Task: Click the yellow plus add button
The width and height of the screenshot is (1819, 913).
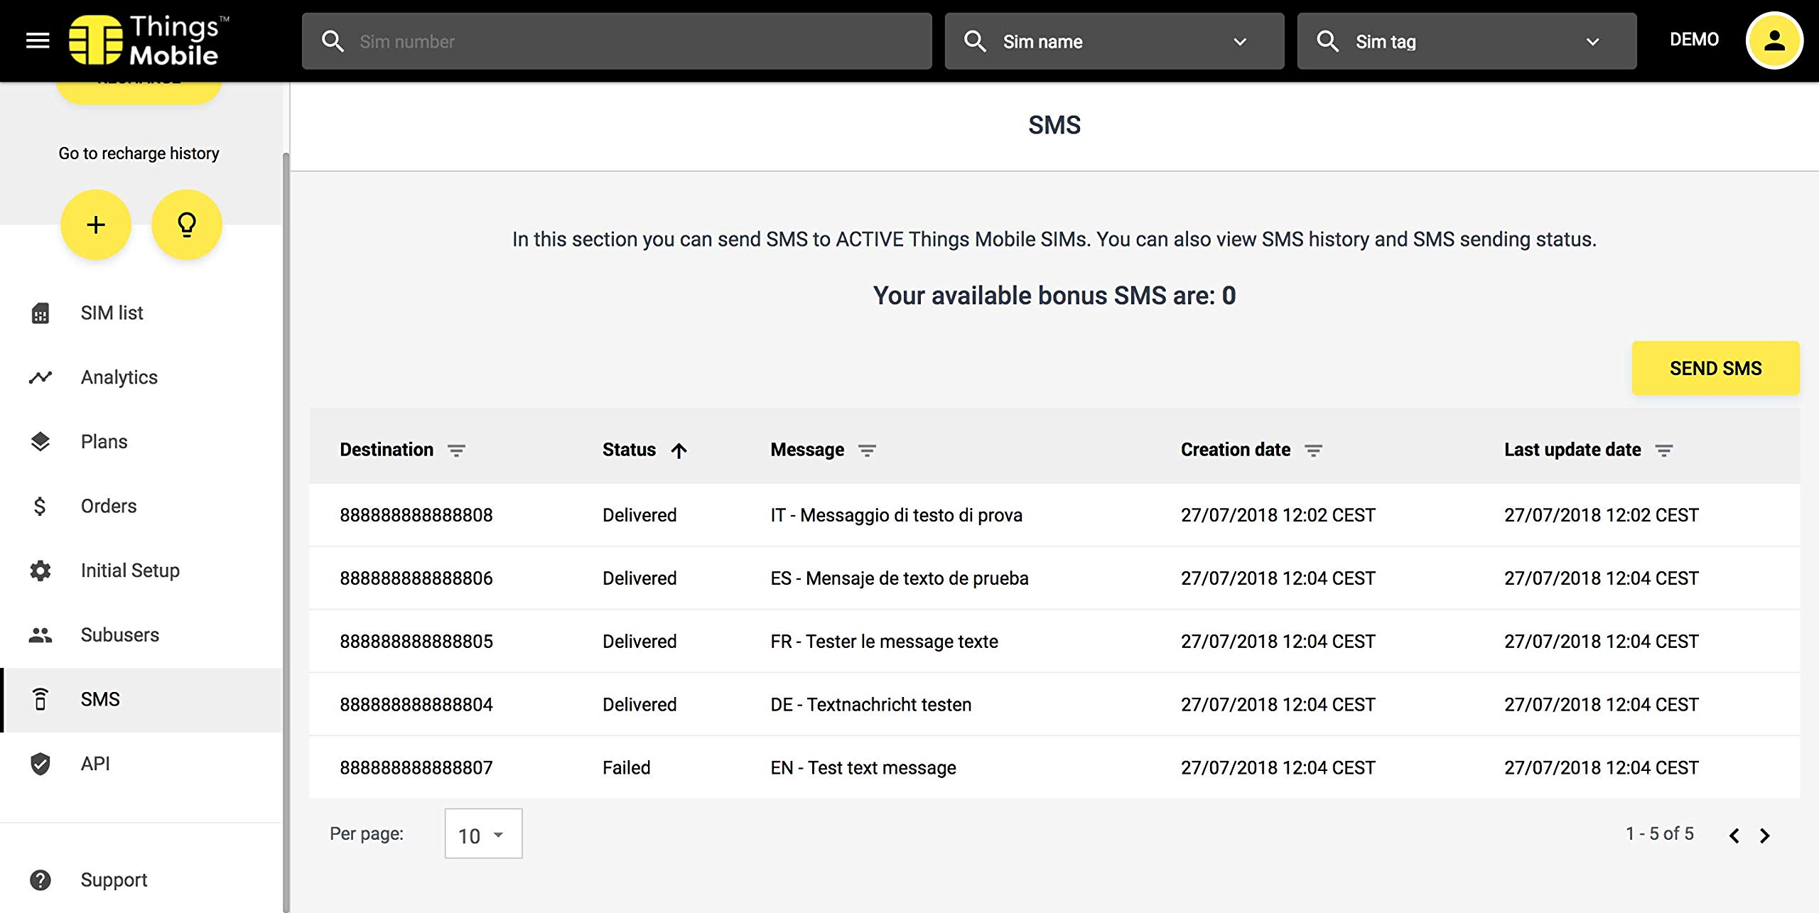Action: pos(96,225)
